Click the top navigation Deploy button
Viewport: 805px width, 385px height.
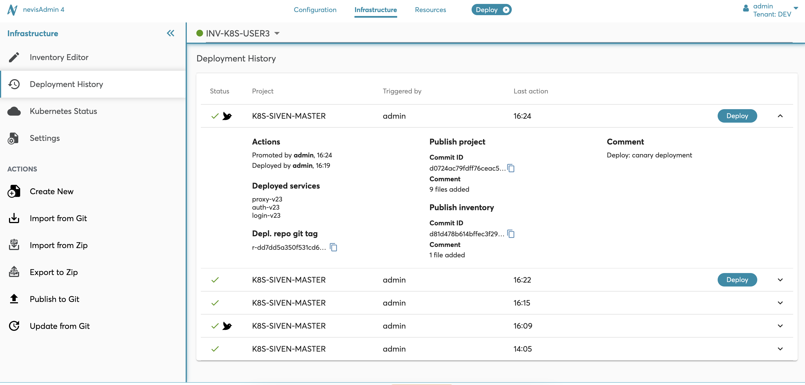point(491,10)
